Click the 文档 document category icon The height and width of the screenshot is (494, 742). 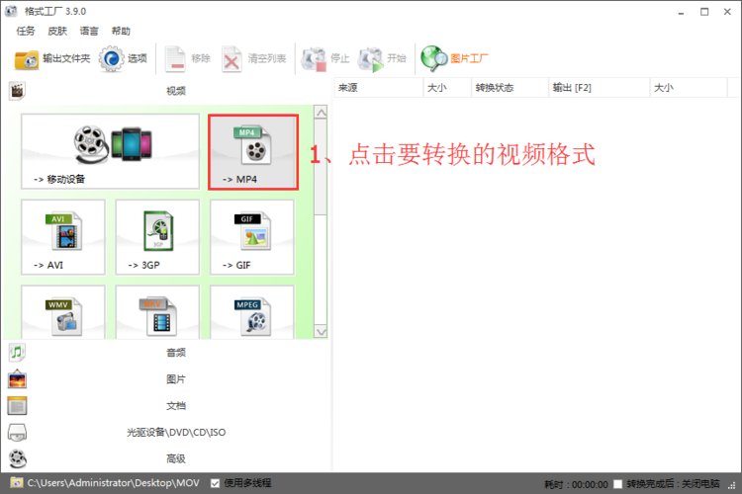pyautogui.click(x=17, y=406)
